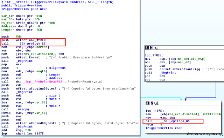The image size is (224, 138).
Task: Click the color palette icon on the loc_11068 node
Action: pyautogui.click(x=147, y=48)
